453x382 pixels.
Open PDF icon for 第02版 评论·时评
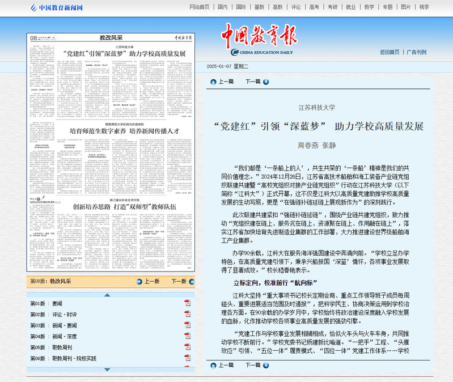pos(187,314)
